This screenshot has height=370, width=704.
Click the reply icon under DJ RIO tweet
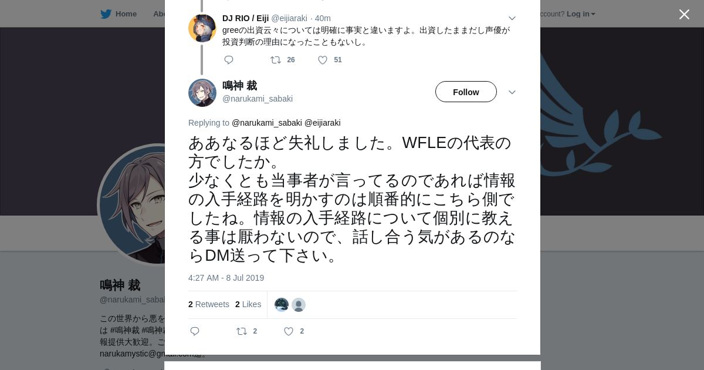[x=229, y=60]
